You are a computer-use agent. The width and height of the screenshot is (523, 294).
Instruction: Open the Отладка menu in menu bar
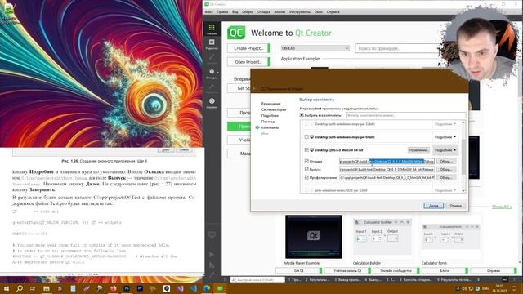pyautogui.click(x=263, y=12)
